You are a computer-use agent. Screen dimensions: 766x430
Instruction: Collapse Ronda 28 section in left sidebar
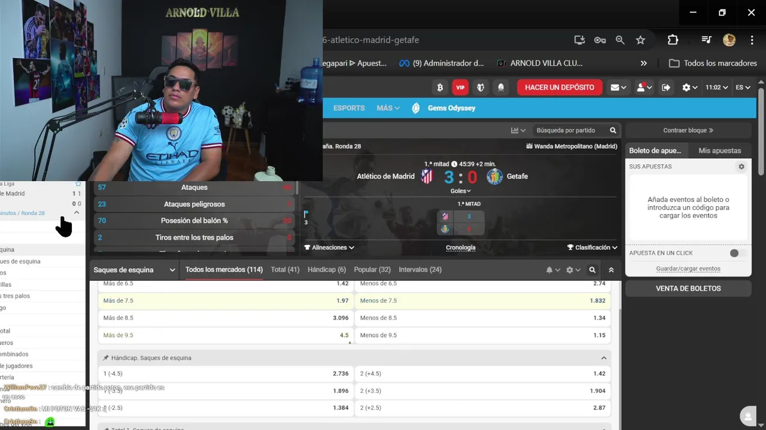tap(77, 213)
